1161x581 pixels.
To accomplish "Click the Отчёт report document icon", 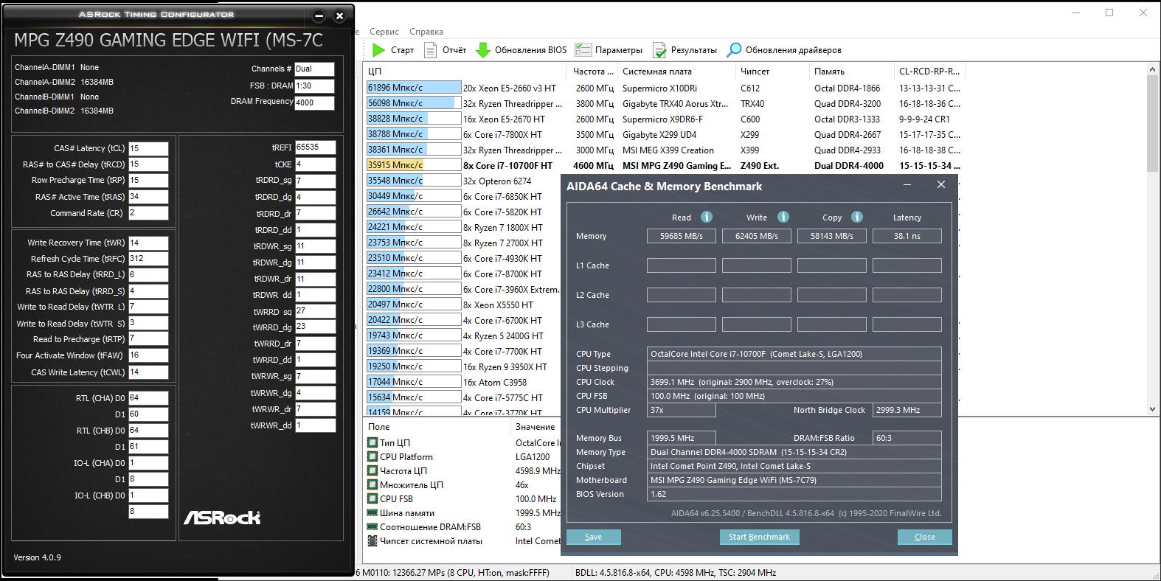I will tap(430, 50).
